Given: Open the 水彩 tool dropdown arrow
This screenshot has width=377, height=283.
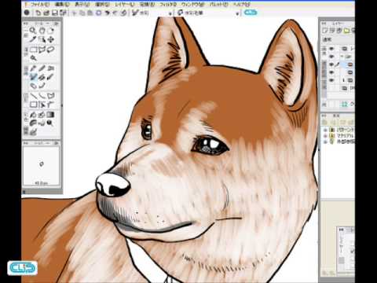Looking at the screenshot, I should pyautogui.click(x=170, y=13).
